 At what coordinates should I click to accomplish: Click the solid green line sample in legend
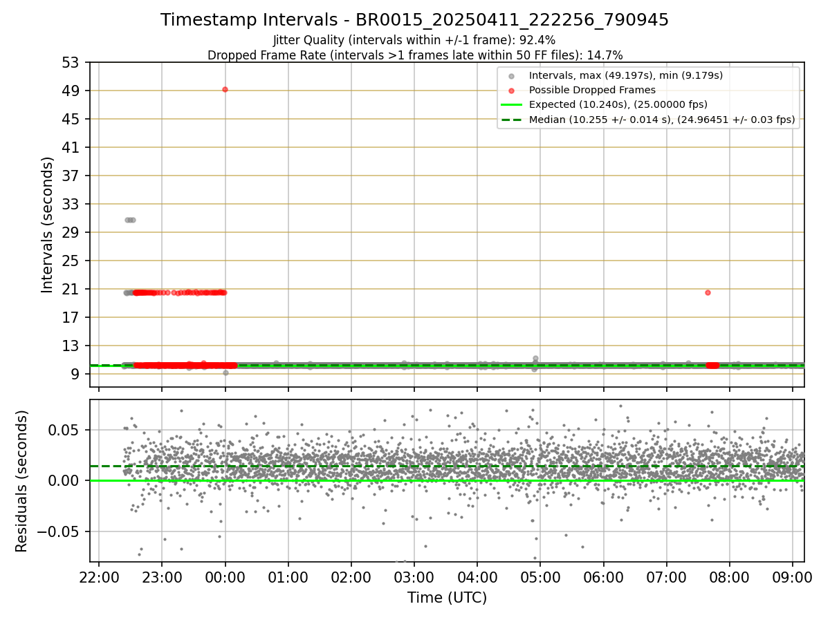click(511, 105)
